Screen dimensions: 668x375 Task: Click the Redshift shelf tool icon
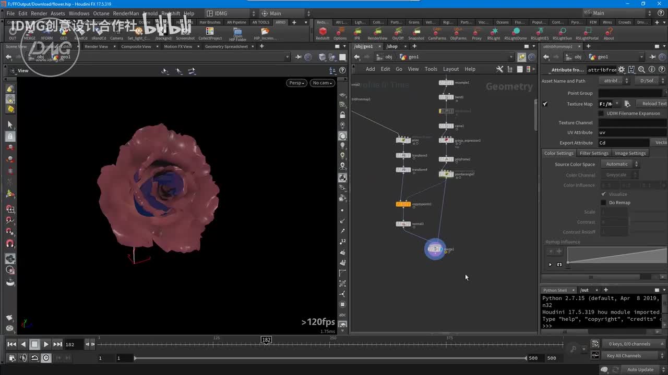323,32
